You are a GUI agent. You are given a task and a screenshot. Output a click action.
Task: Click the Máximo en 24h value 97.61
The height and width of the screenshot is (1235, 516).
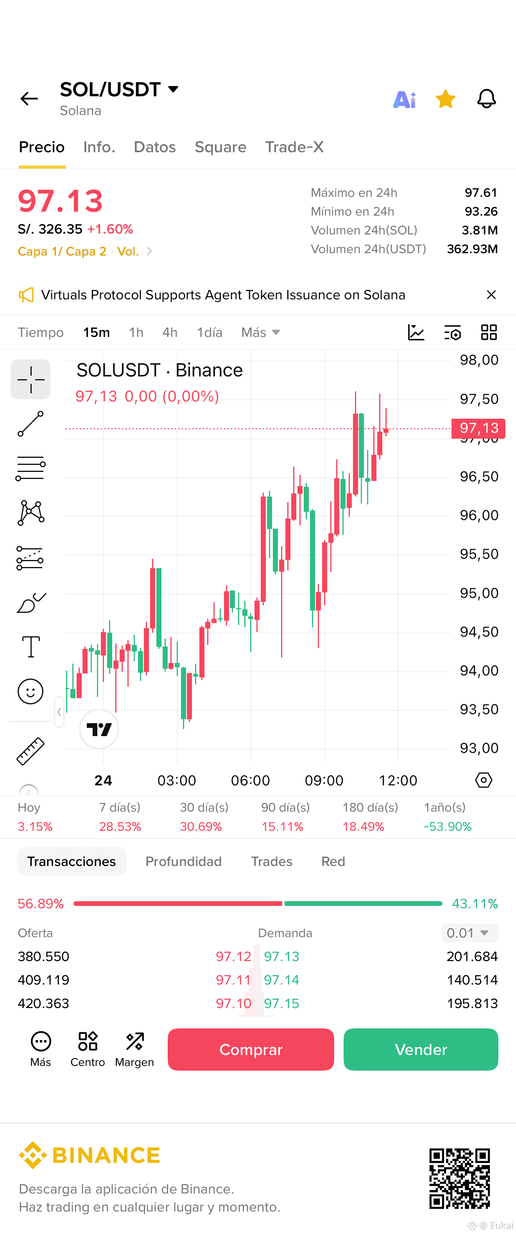coord(481,193)
